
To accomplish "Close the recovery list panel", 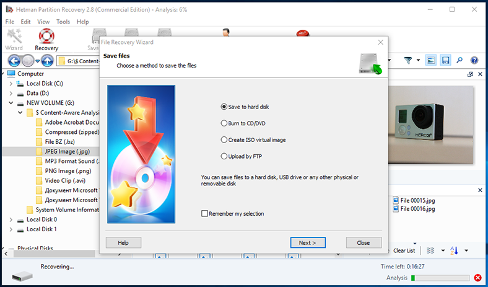I will [x=480, y=190].
